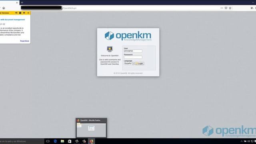This screenshot has height=144, width=256.
Task: Open the Firefox Library icon
Action: (x=252, y=8)
